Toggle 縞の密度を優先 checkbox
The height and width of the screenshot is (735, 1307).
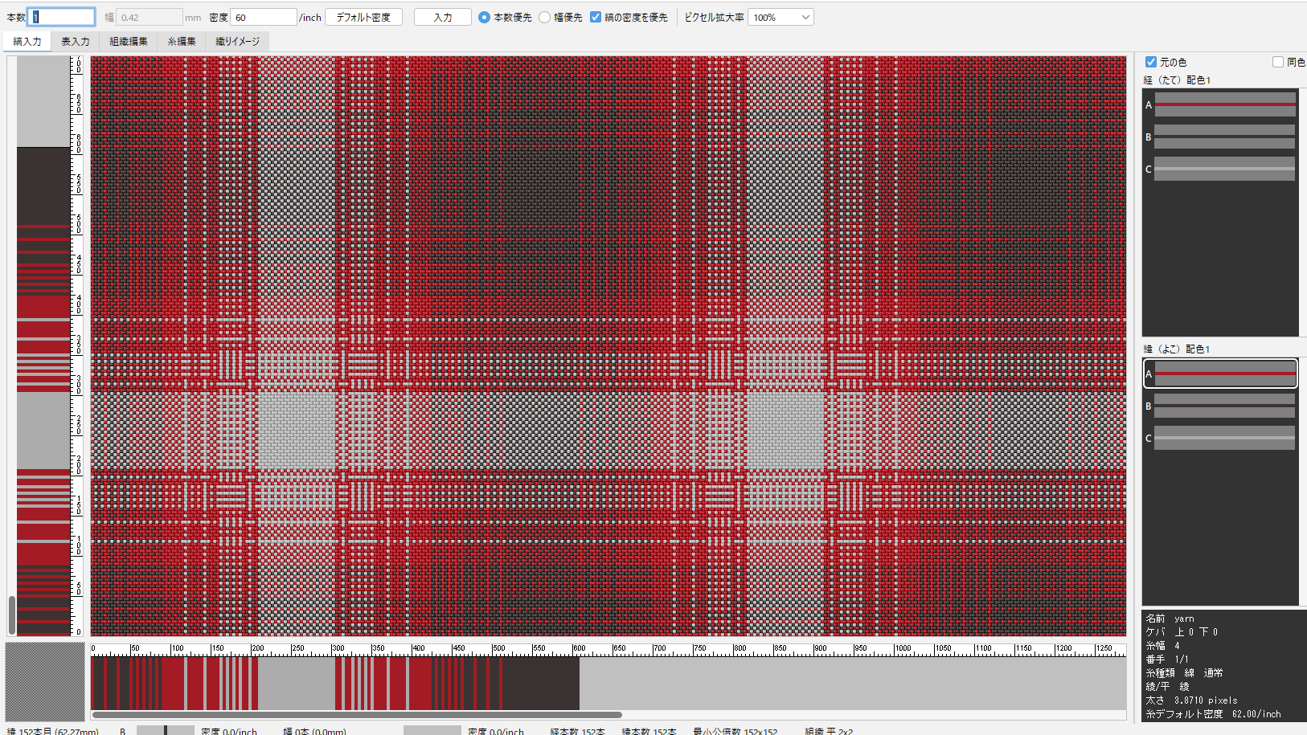(x=596, y=17)
